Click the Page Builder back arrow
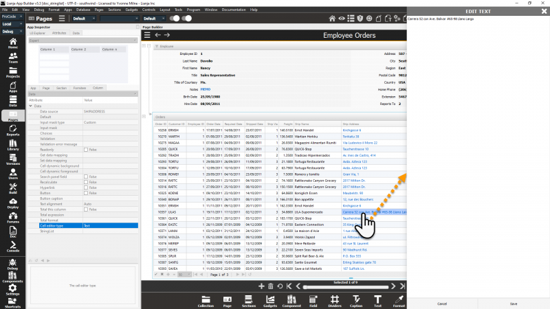Viewport: 550px width, 309px height. tap(158, 35)
